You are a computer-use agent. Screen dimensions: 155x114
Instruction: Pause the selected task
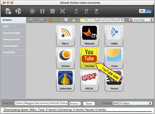42,11
